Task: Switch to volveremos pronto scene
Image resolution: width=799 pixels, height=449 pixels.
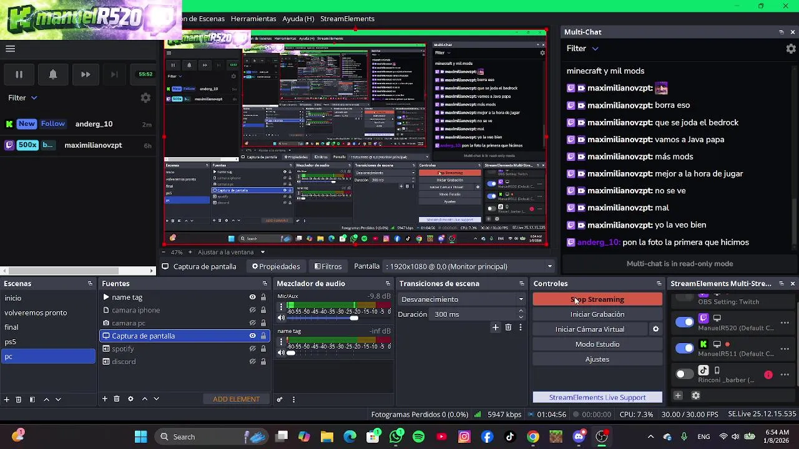Action: (48, 312)
